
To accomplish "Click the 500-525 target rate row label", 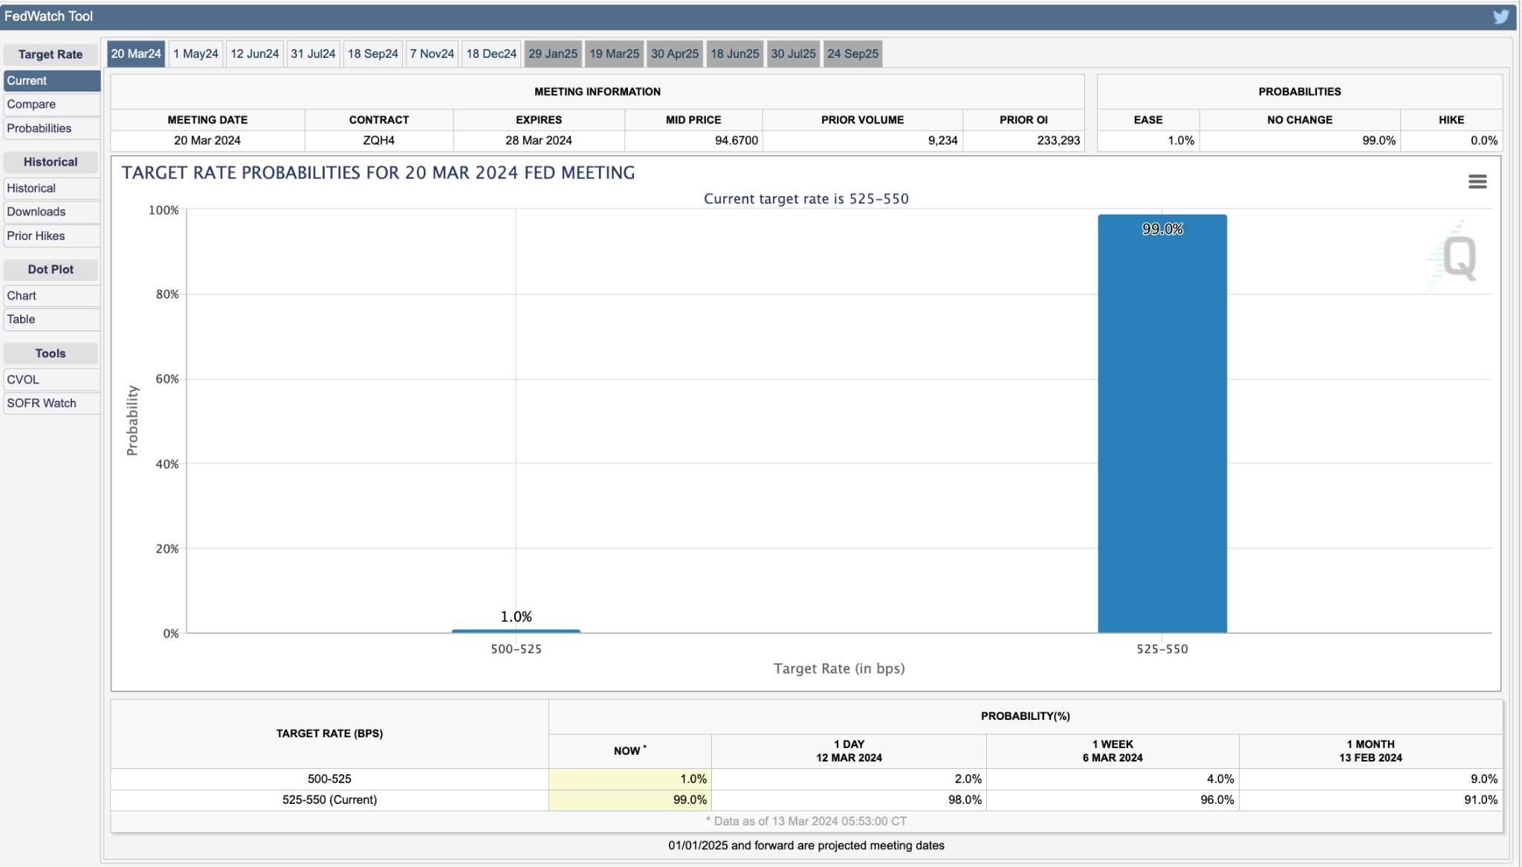I will click(x=329, y=779).
